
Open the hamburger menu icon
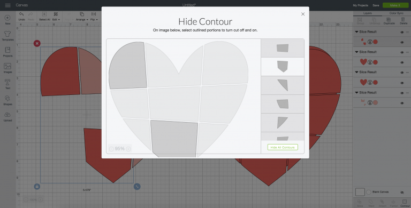[x=8, y=5]
